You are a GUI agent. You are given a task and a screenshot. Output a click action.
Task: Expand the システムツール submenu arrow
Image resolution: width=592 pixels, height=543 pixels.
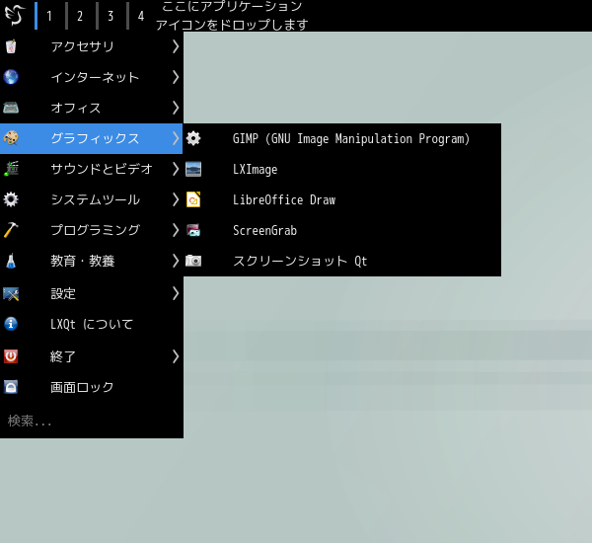(176, 199)
